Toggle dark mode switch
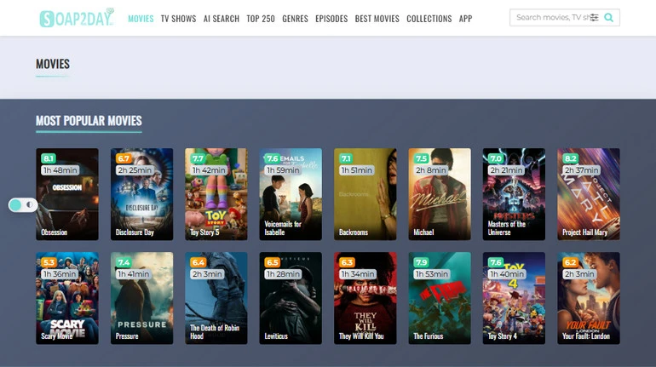This screenshot has height=367, width=656. point(23,205)
